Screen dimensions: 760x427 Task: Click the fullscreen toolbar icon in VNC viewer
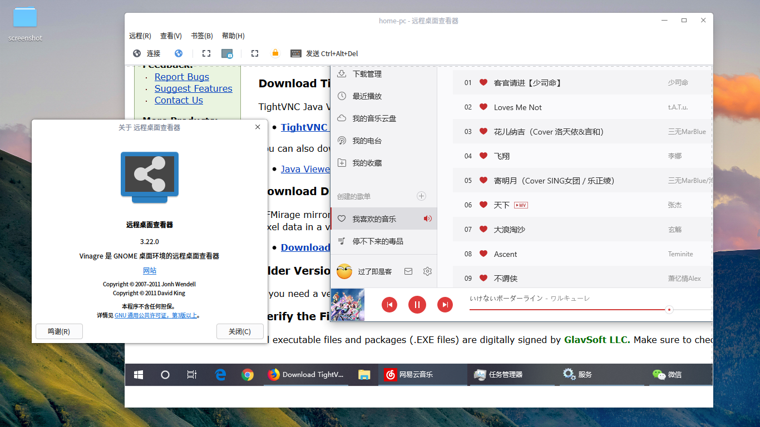[x=206, y=53]
